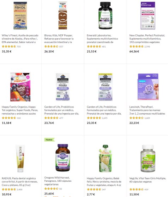Open RADIUS toothpaste tube image

point(20,158)
